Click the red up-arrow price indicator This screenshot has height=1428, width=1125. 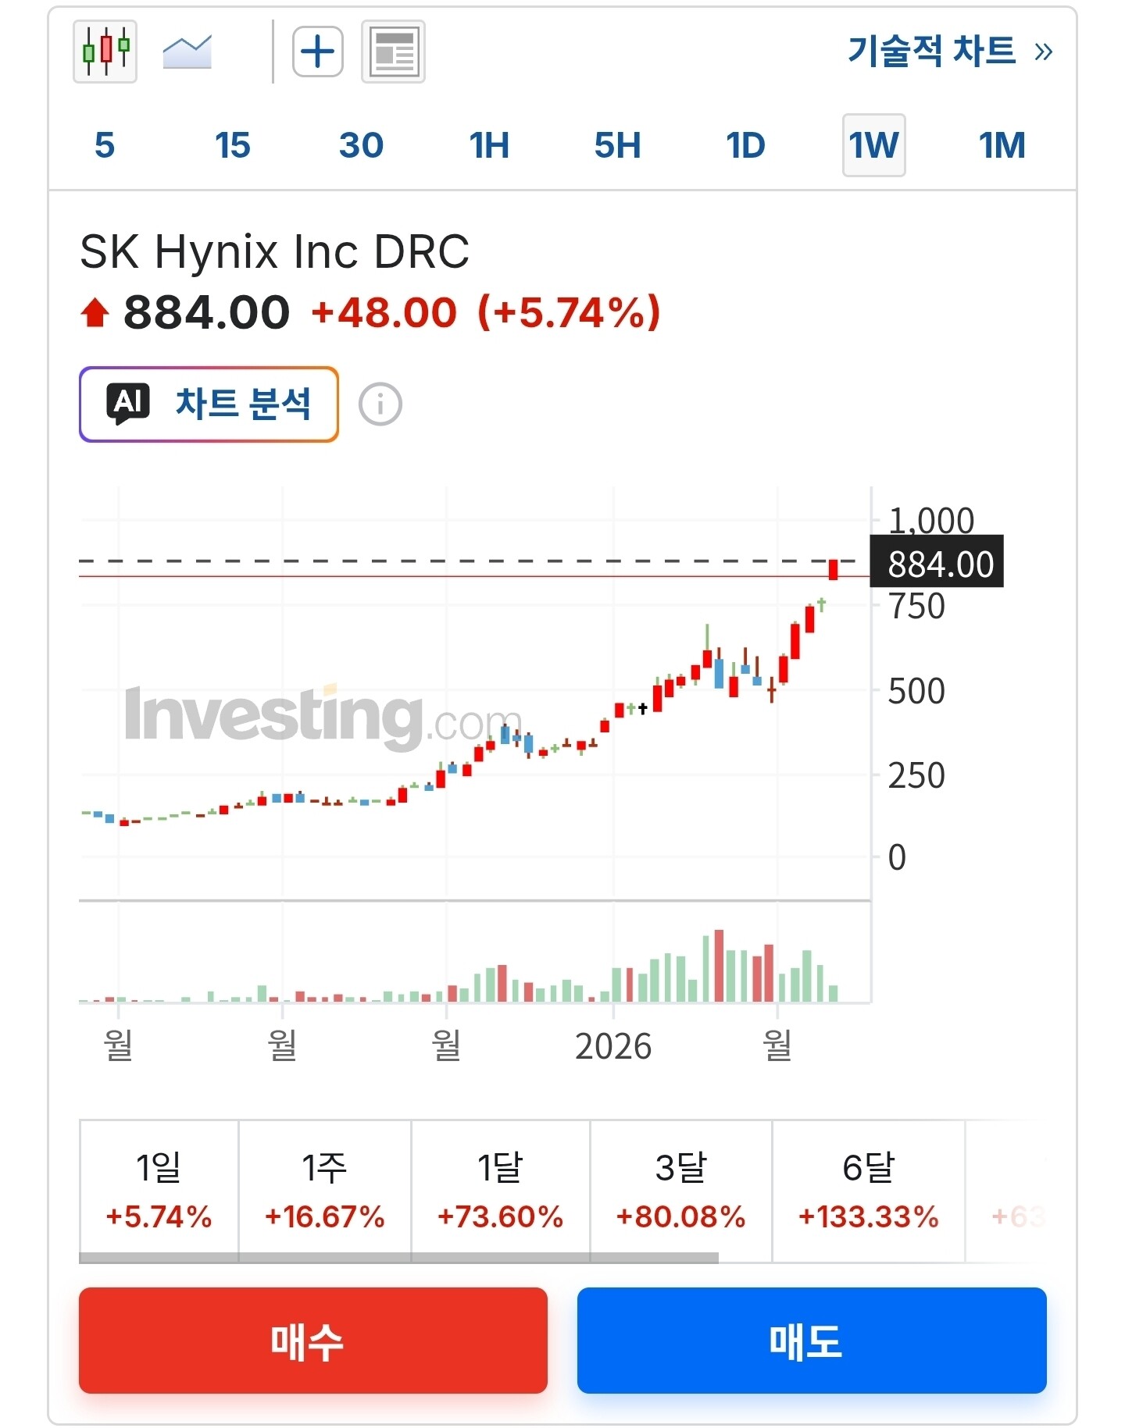click(95, 313)
